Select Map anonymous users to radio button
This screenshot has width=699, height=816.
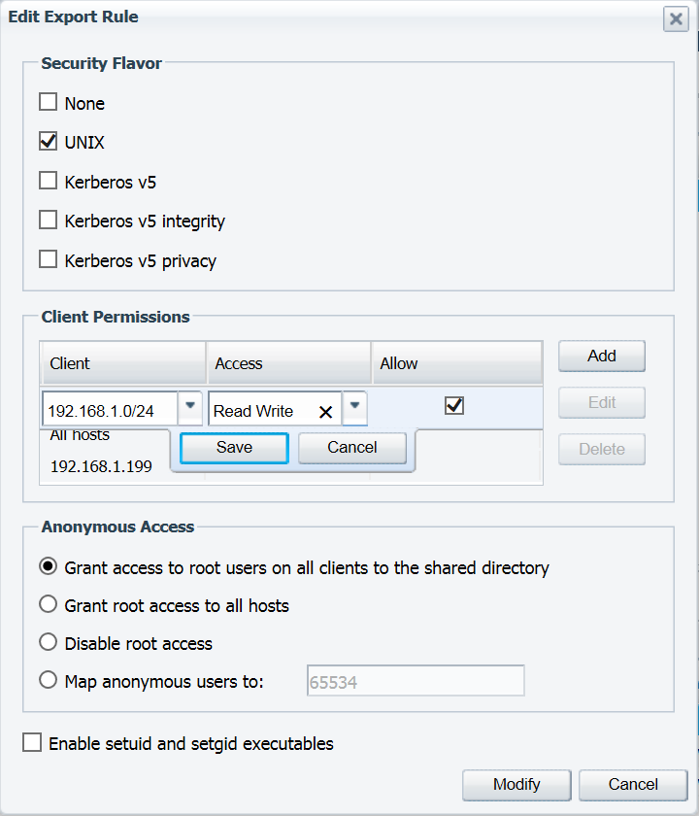[x=48, y=680]
